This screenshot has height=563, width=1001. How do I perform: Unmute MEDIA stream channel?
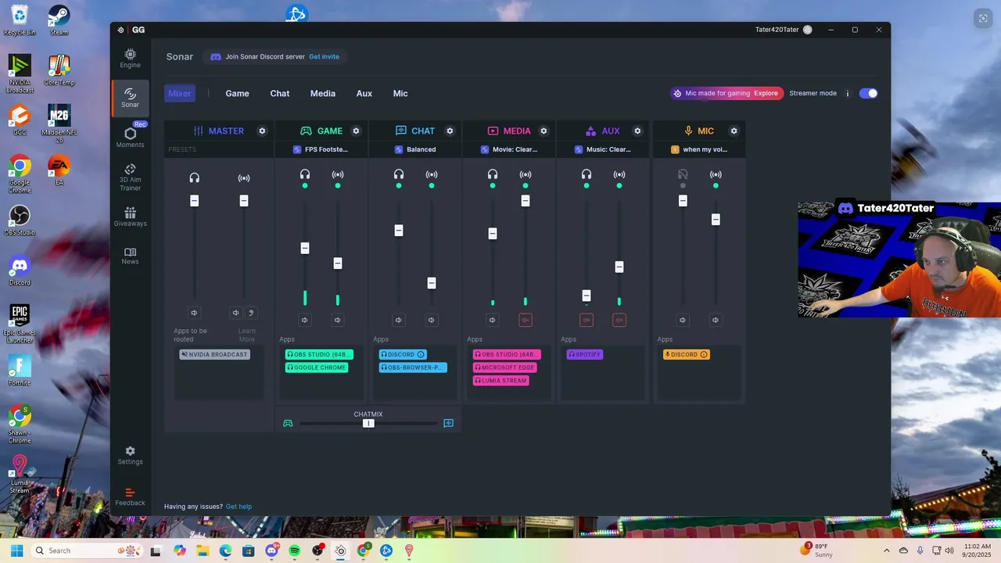(x=526, y=320)
